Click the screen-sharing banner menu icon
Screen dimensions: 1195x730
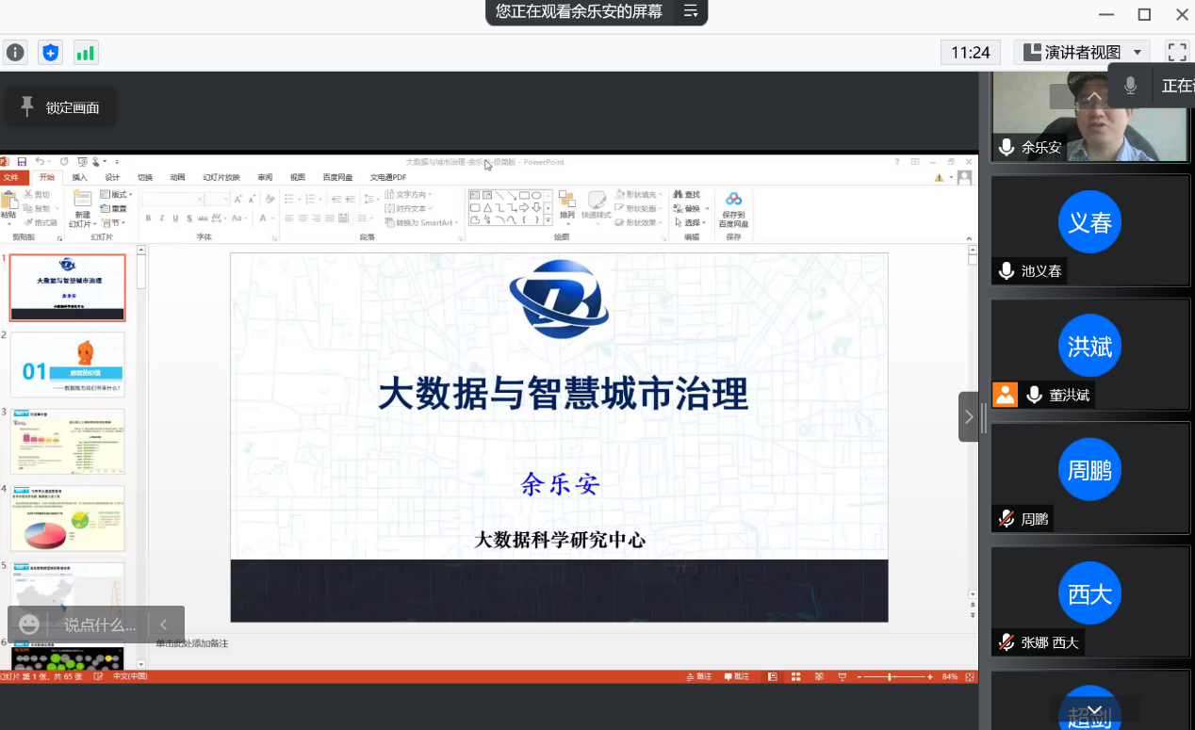coord(690,12)
